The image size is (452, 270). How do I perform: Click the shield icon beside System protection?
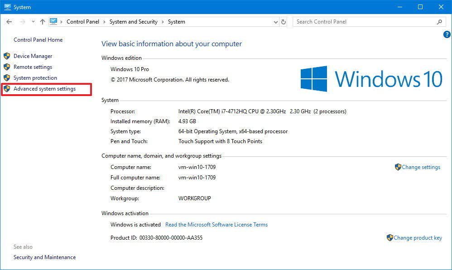click(7, 78)
